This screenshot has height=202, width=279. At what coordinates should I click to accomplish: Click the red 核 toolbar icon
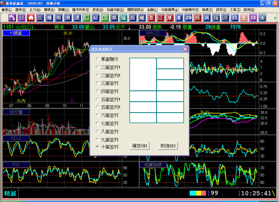(x=197, y=18)
